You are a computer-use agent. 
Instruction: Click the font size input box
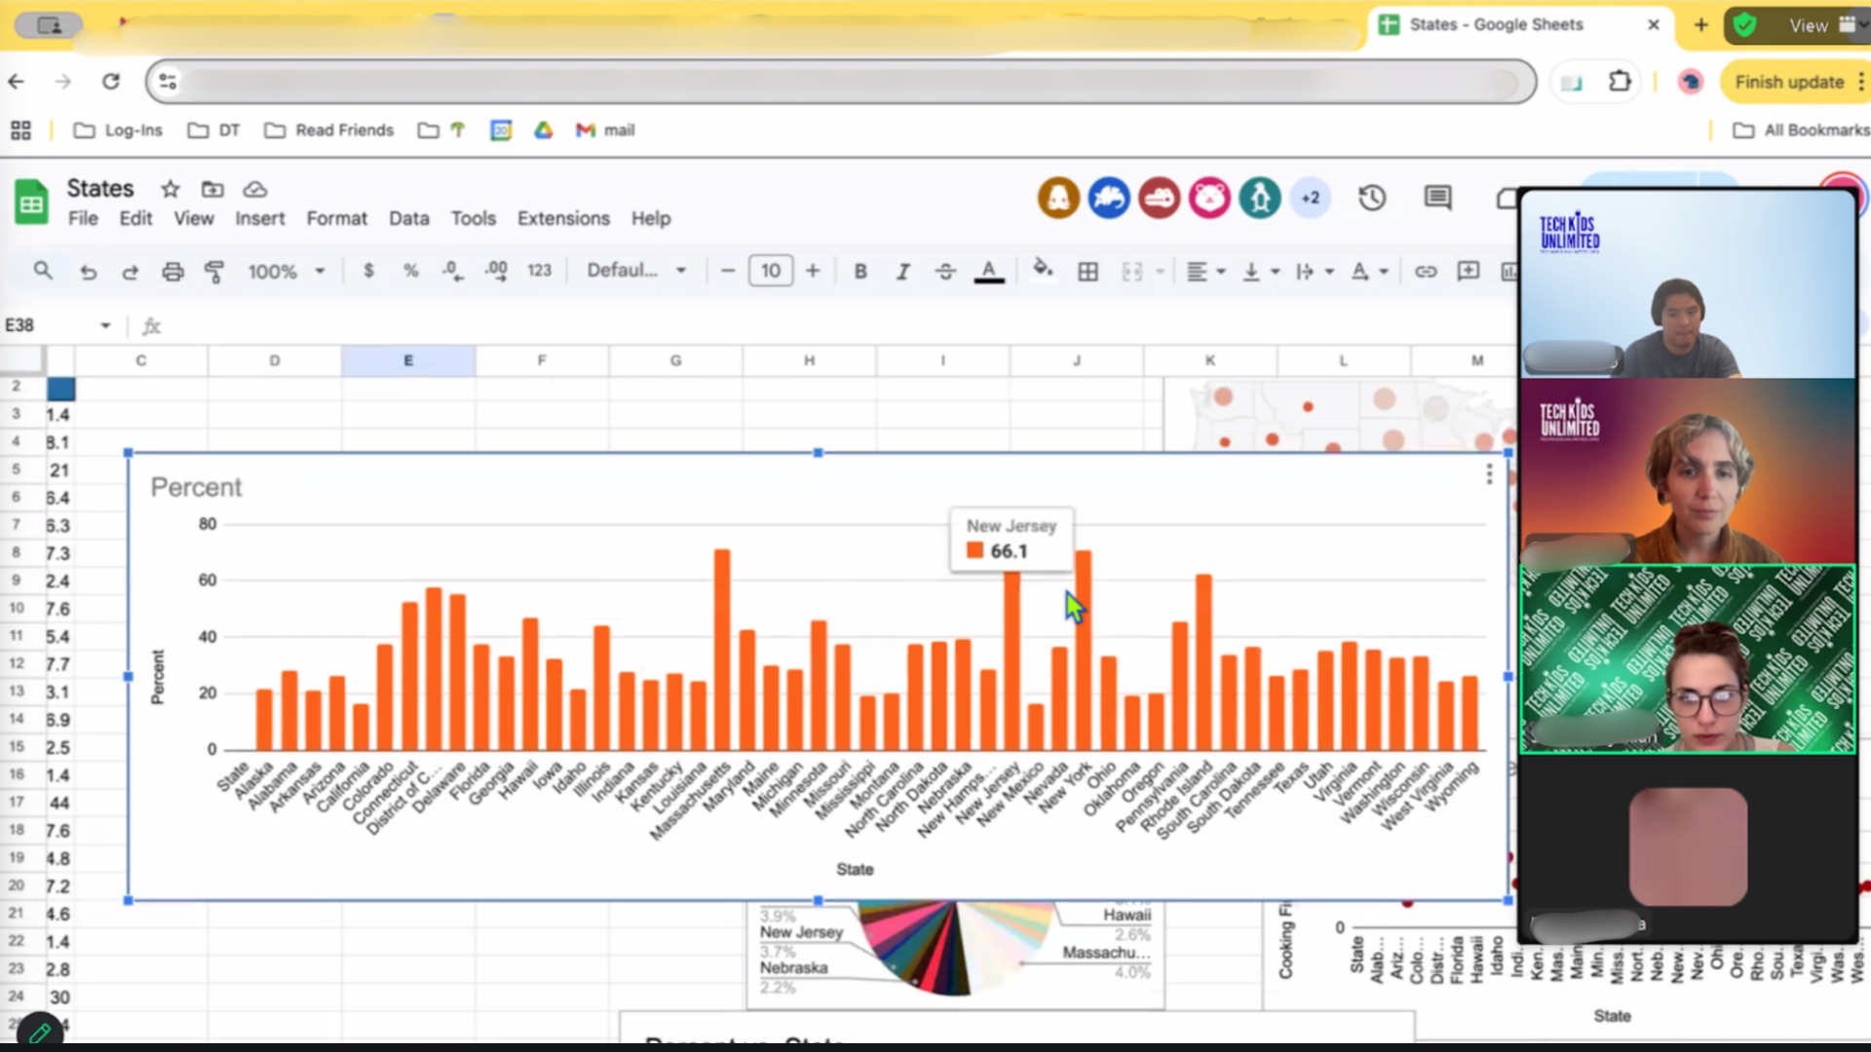click(x=770, y=271)
